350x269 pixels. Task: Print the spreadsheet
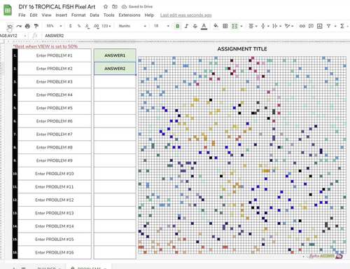tap(27, 26)
